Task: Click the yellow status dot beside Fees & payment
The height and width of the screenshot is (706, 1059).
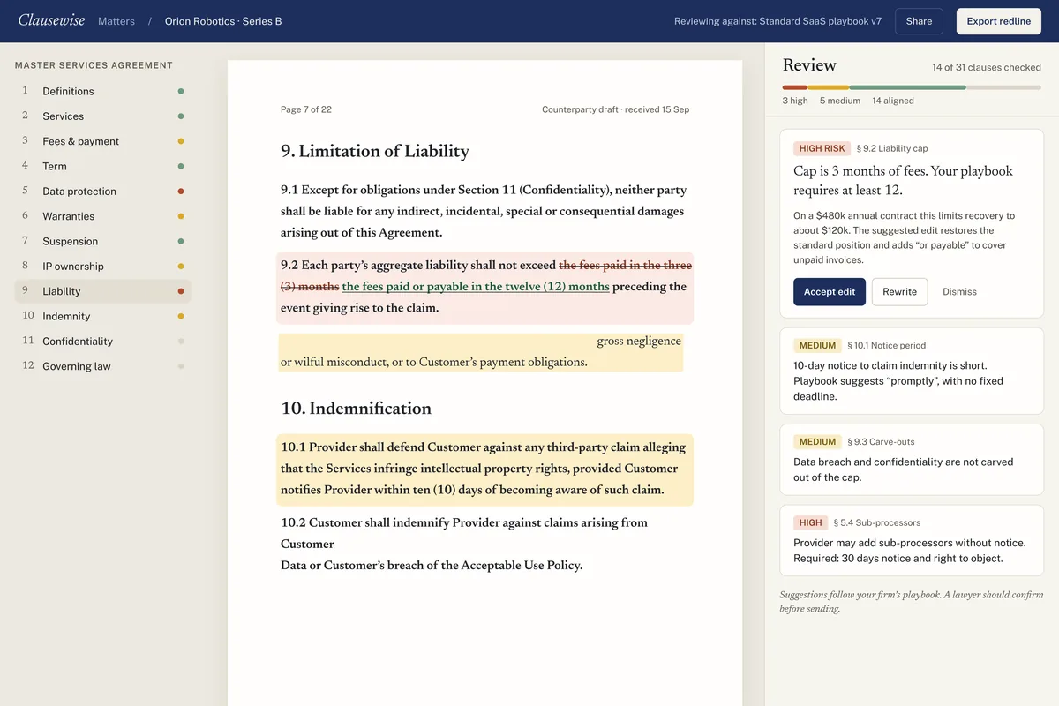Action: (x=181, y=141)
